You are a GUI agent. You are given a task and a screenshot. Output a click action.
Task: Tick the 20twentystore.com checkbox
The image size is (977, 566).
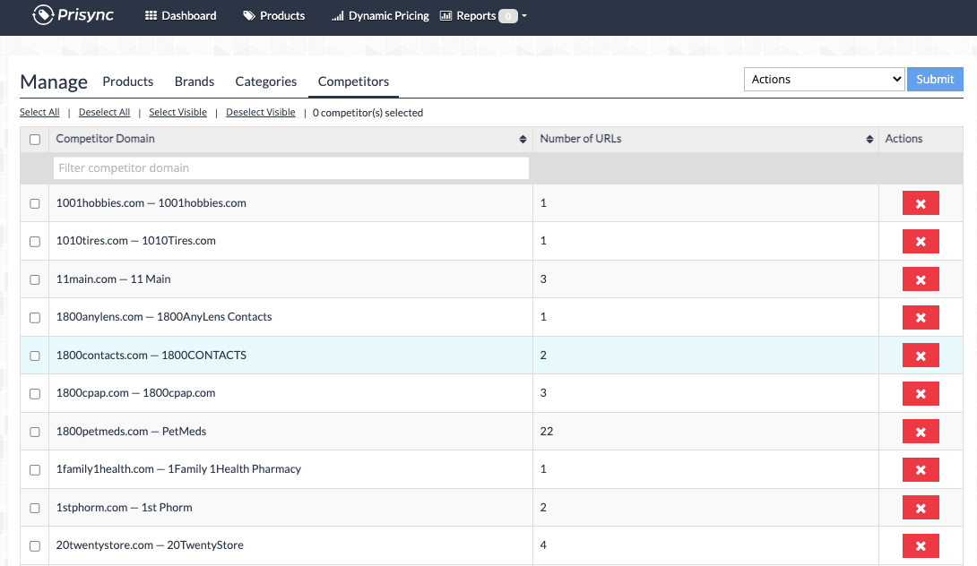pyautogui.click(x=35, y=546)
